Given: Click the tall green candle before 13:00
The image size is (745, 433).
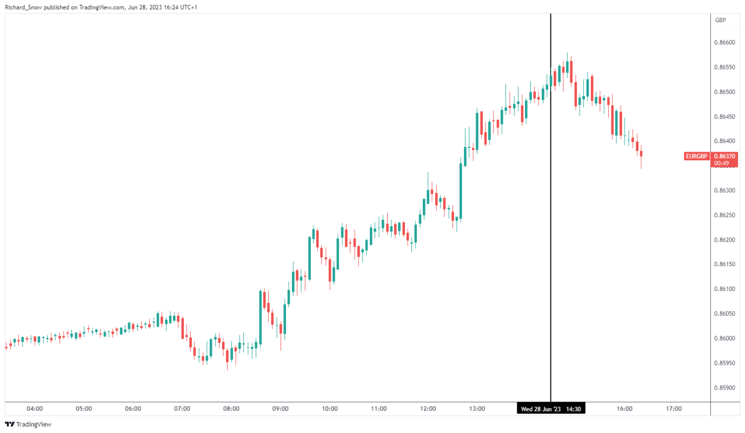Looking at the screenshot, I should point(461,191).
